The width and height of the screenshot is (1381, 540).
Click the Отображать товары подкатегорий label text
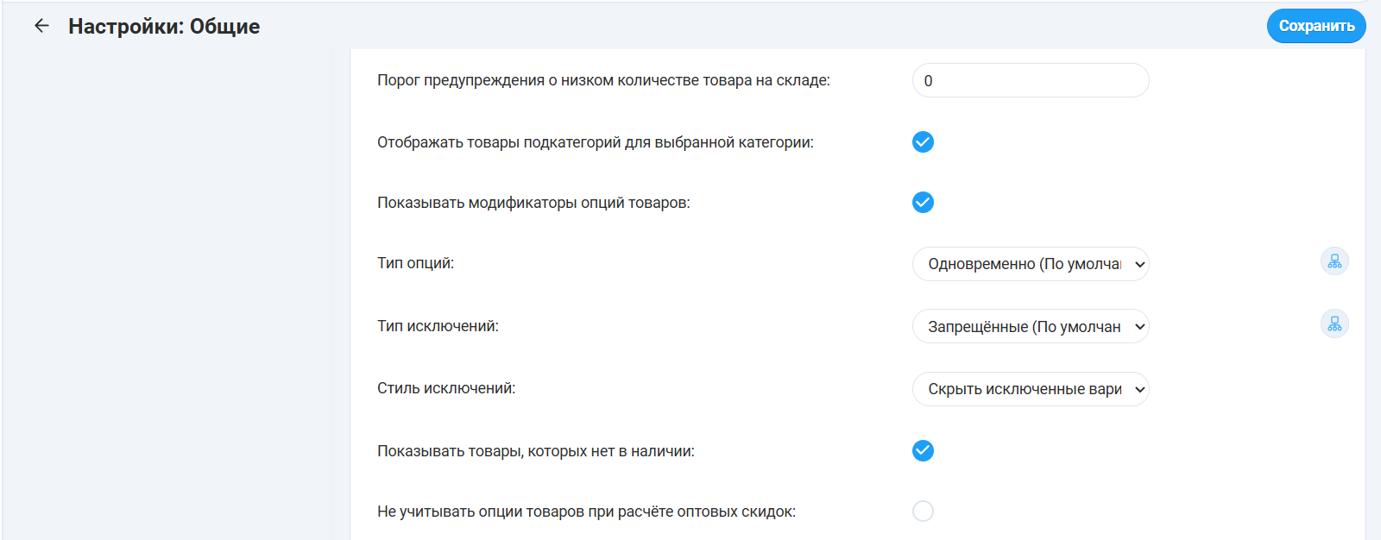[595, 142]
